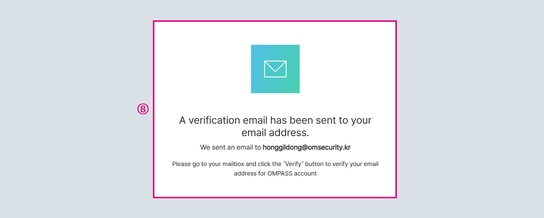The height and width of the screenshot is (218, 544).
Task: Click the "omsecurity.kr" domain part of the email
Action: coord(329,147)
